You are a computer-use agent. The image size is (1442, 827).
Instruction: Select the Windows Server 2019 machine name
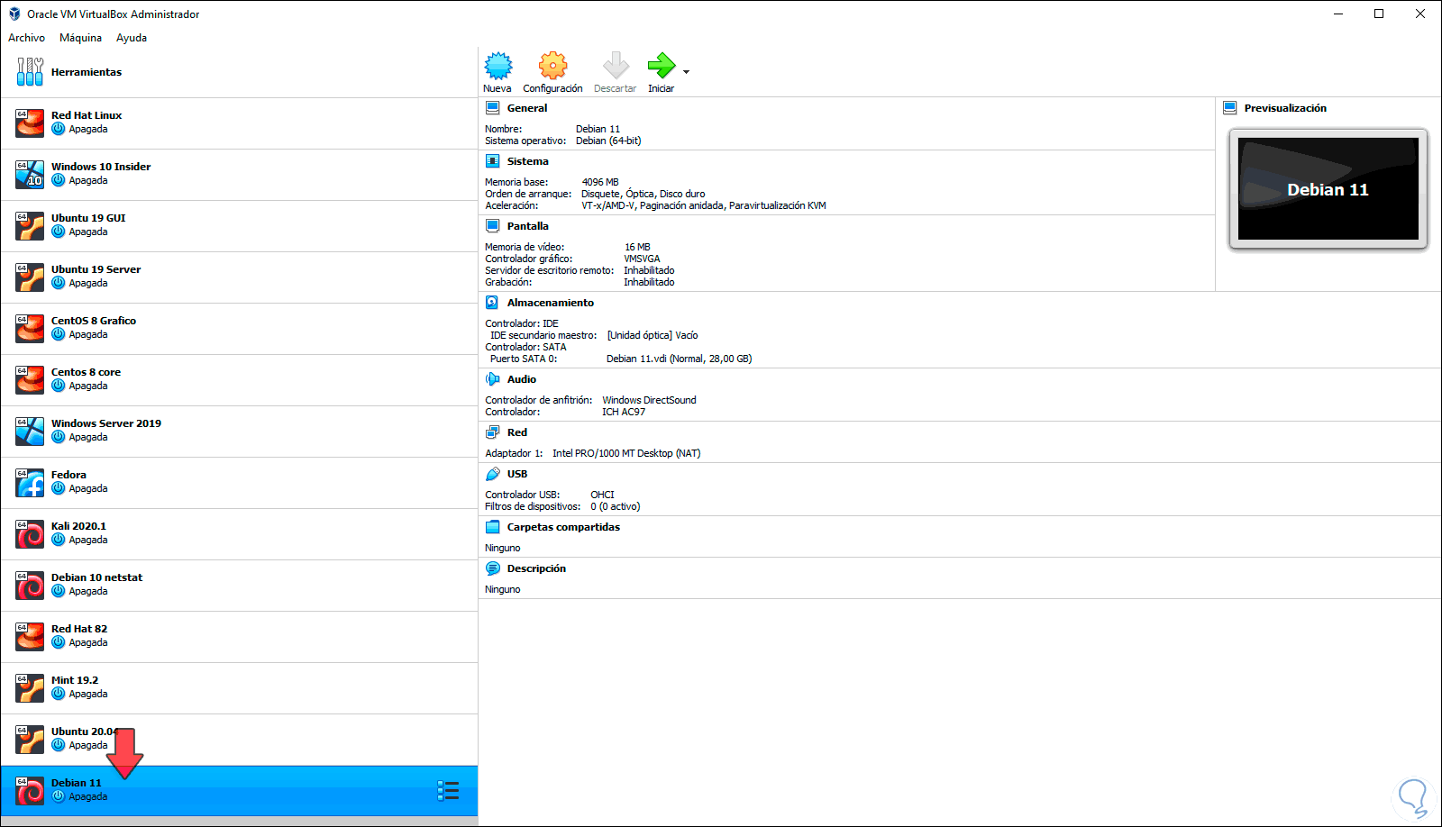[x=106, y=423]
